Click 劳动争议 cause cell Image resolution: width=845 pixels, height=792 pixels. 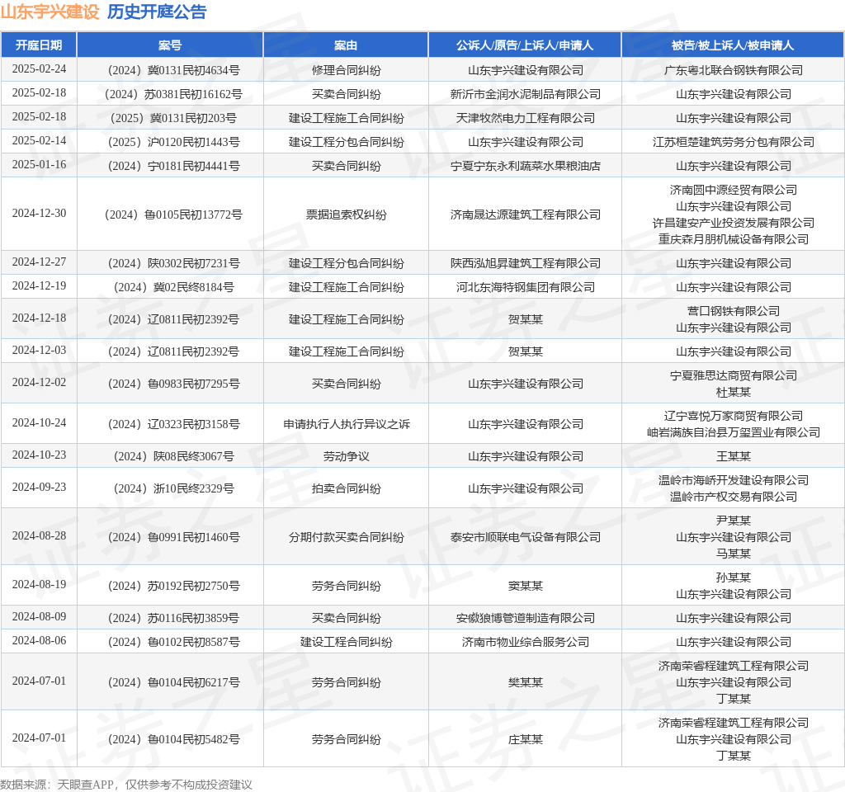coord(346,457)
